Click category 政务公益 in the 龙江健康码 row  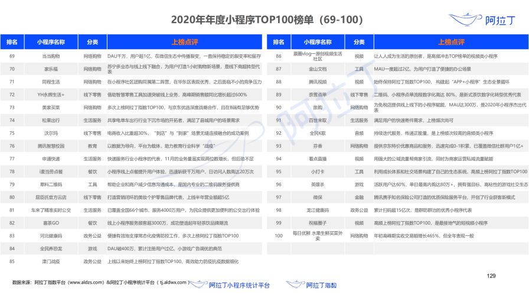pyautogui.click(x=359, y=210)
